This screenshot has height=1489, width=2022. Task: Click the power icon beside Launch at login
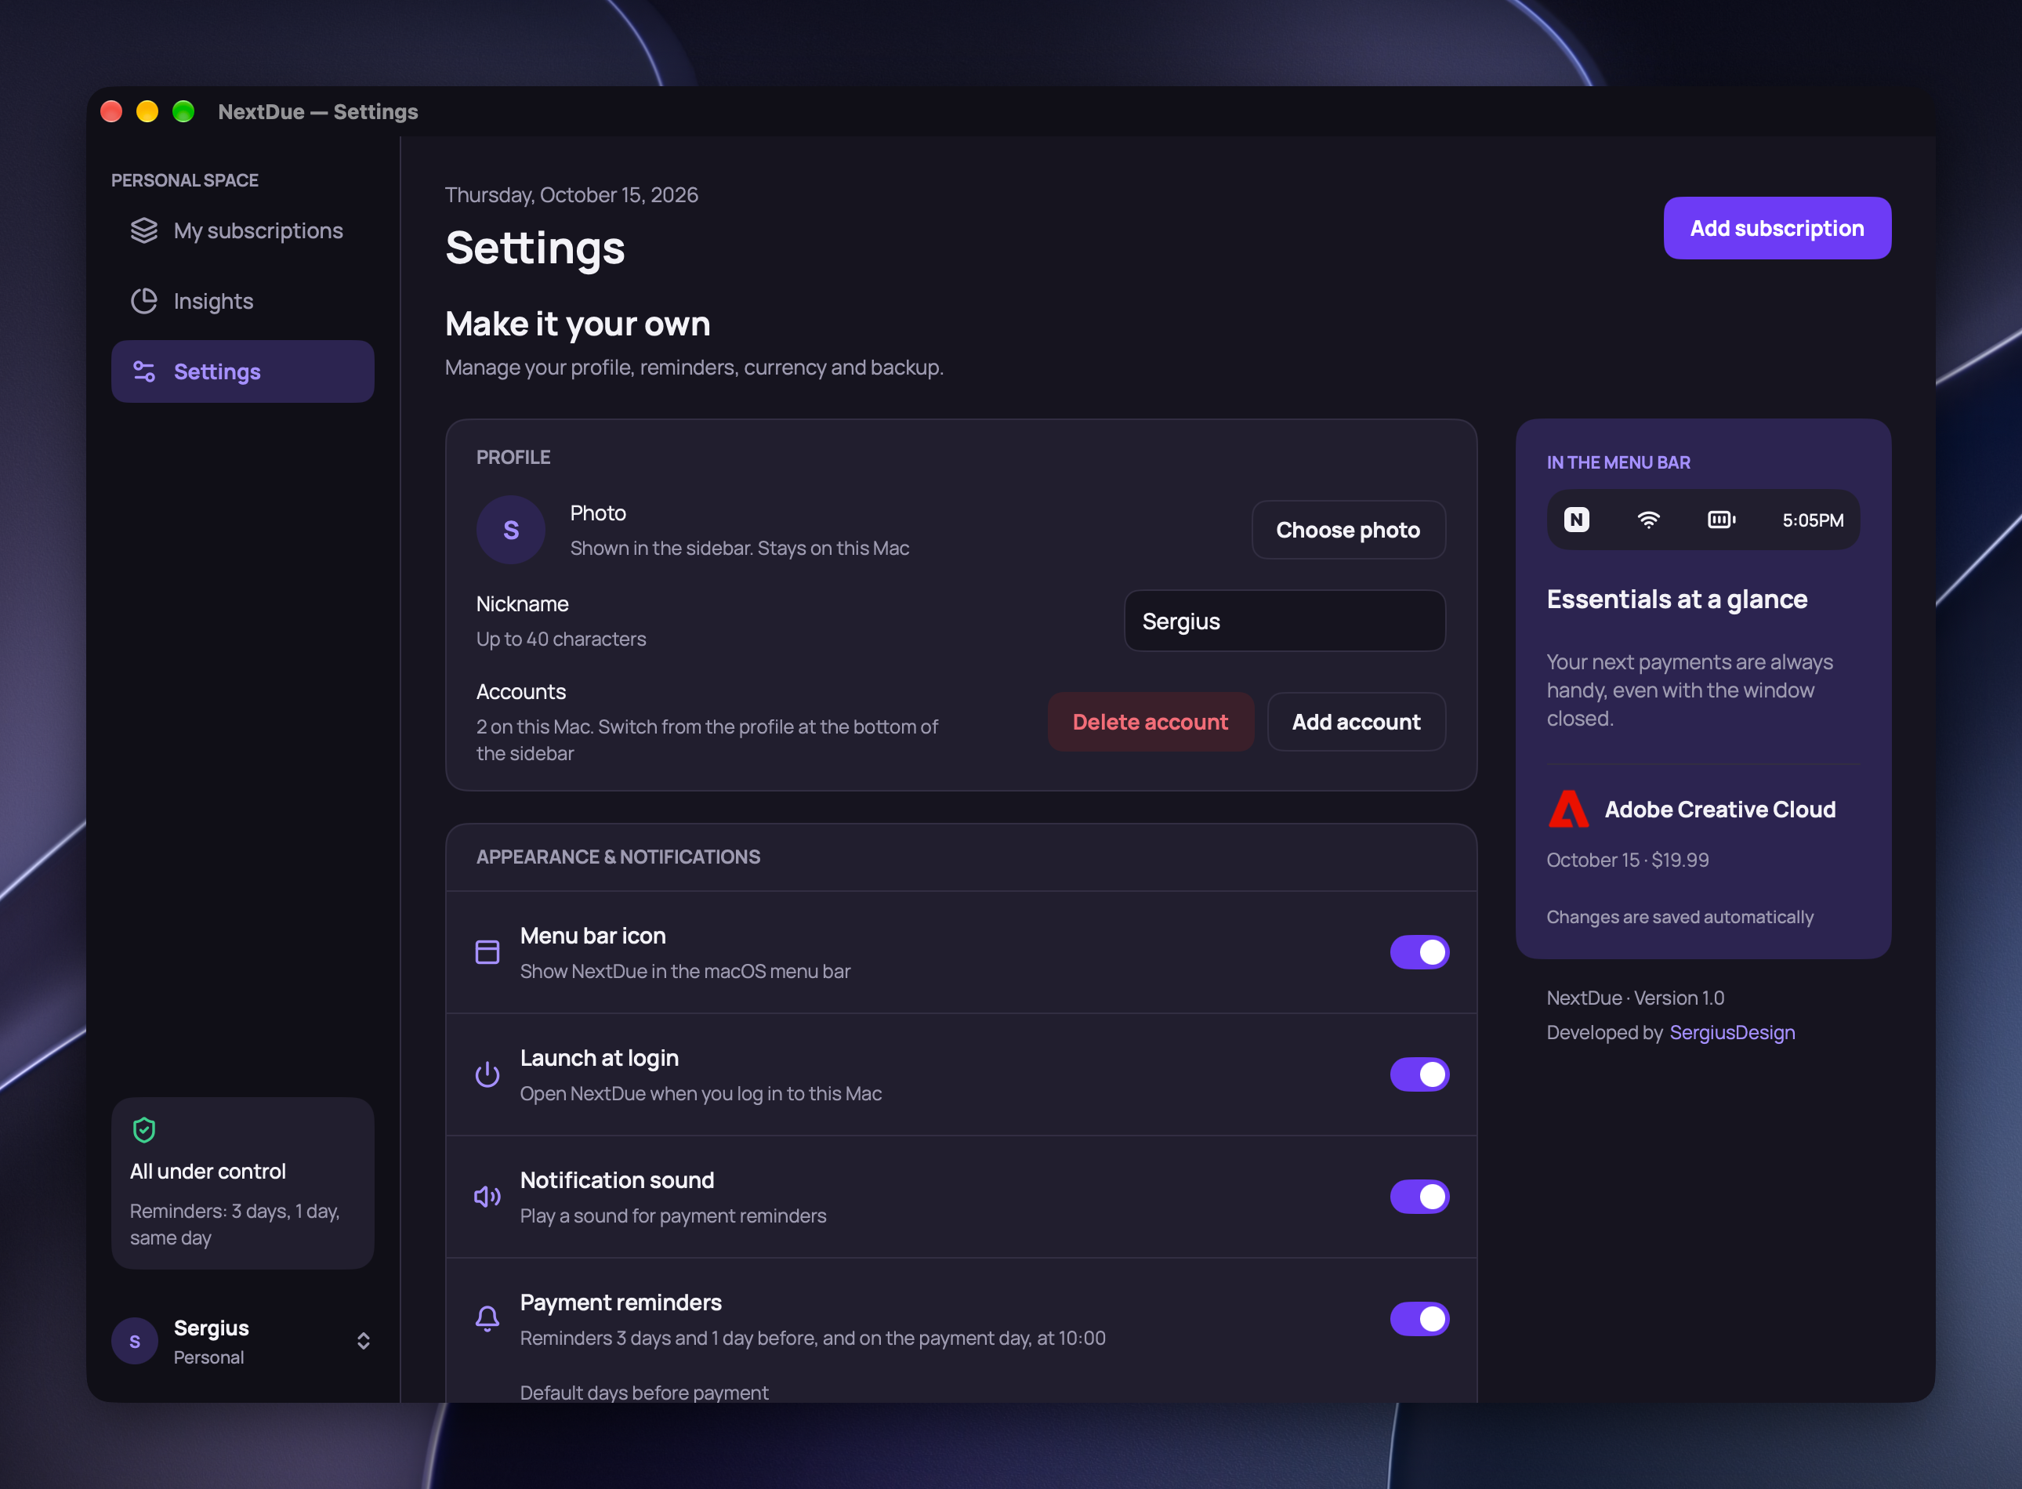click(487, 1074)
